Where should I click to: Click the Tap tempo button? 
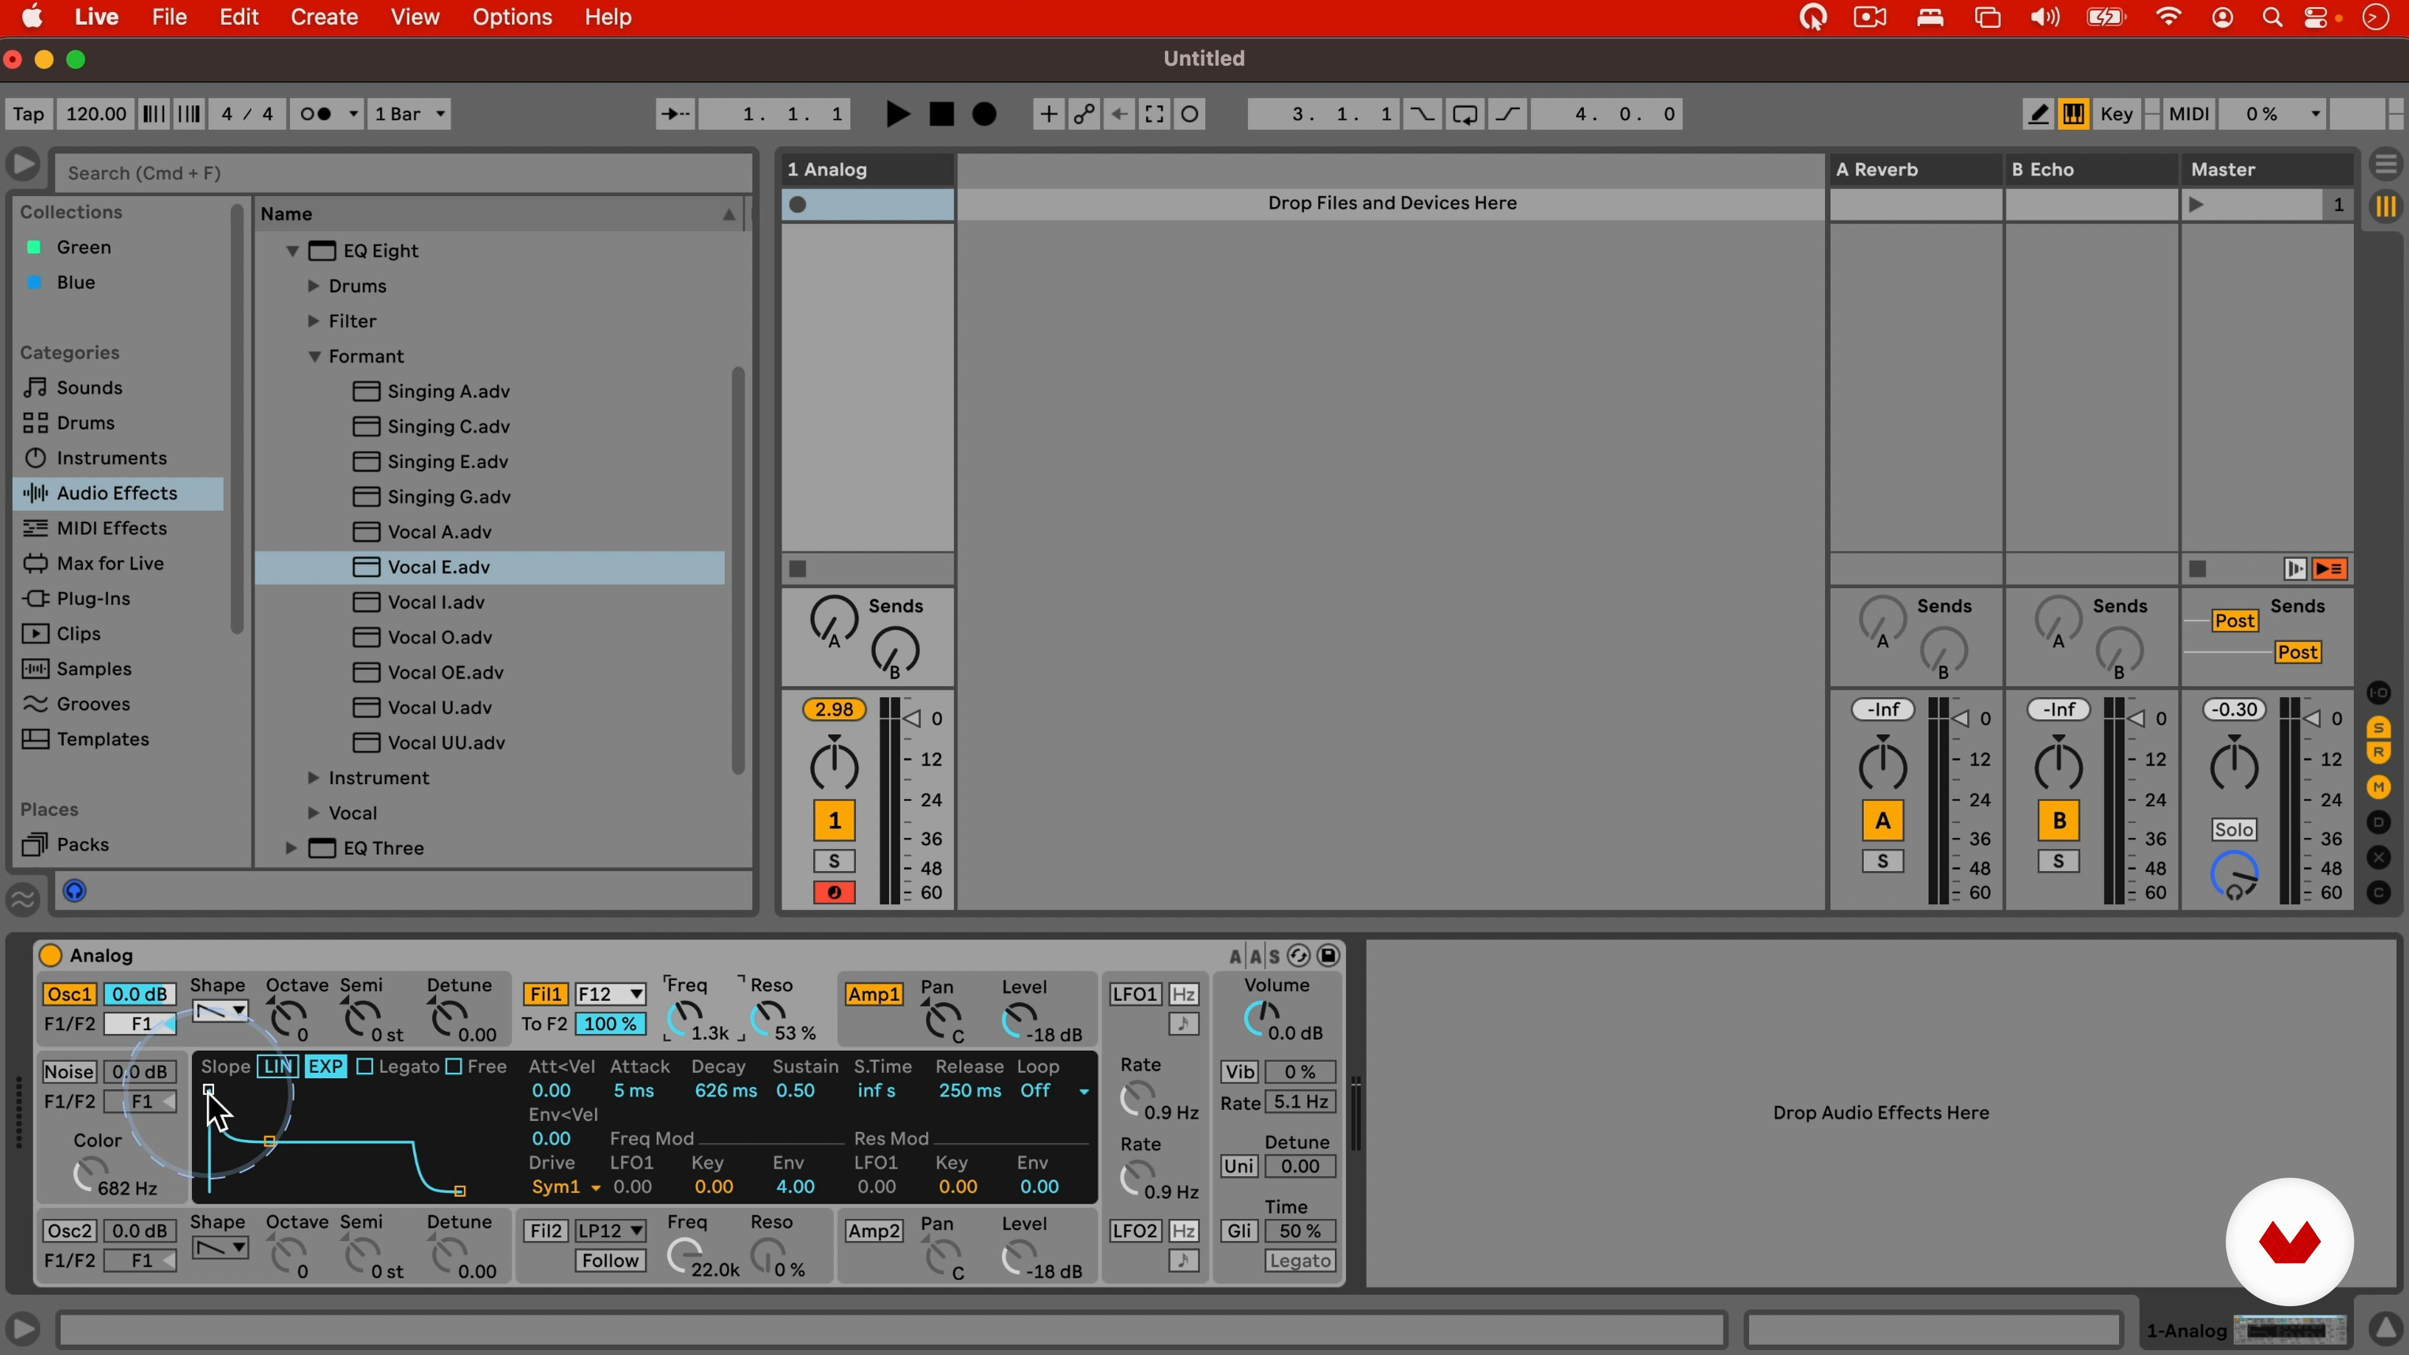coord(28,114)
